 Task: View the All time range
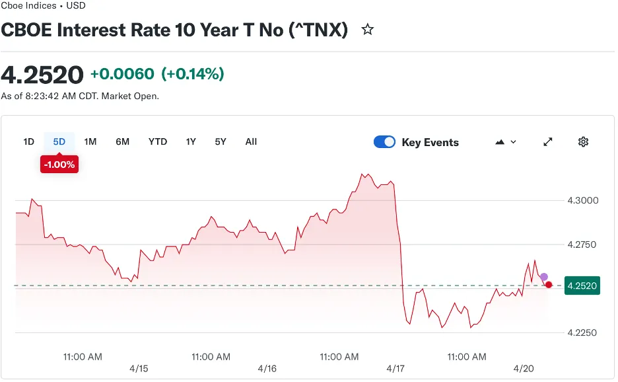(251, 141)
